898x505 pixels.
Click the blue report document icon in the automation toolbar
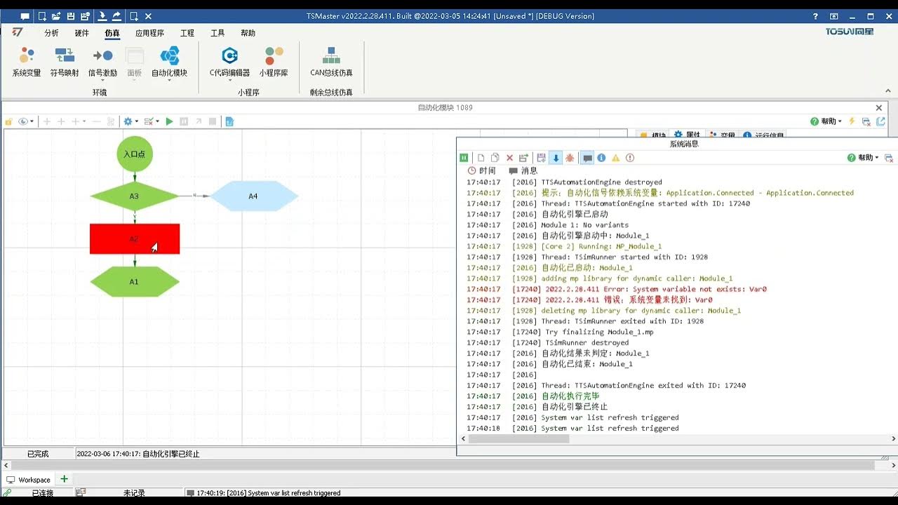click(229, 121)
